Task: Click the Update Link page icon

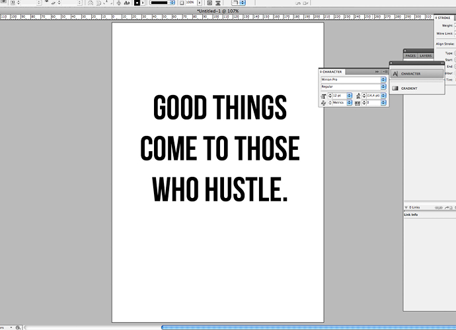Action: 451,207
